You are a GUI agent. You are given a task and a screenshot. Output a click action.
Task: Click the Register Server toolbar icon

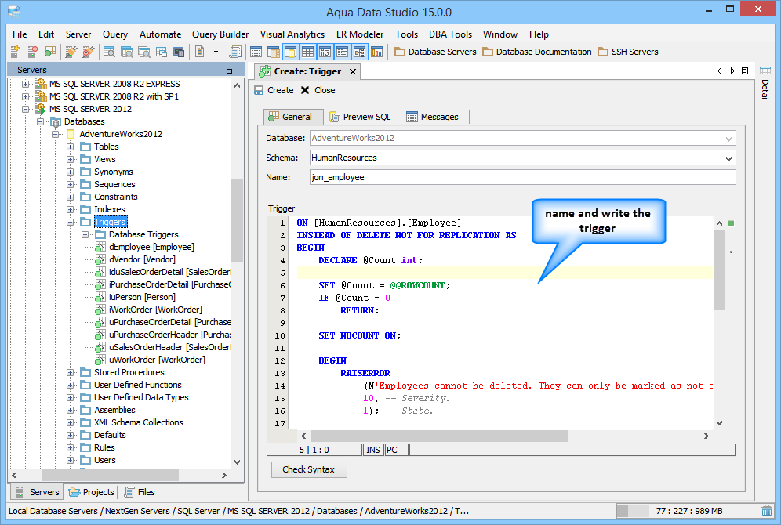click(15, 52)
